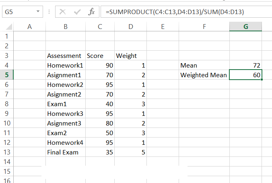Open the Name Box dropdown arrow
Image resolution: width=272 pixels, height=183 pixels.
click(38, 12)
